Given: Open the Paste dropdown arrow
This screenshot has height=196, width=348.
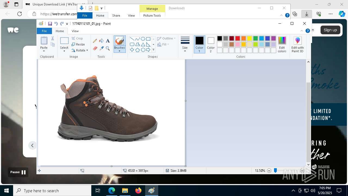Looking at the screenshot, I should tap(44, 51).
